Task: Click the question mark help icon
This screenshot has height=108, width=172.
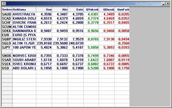Action: tap(4, 4)
